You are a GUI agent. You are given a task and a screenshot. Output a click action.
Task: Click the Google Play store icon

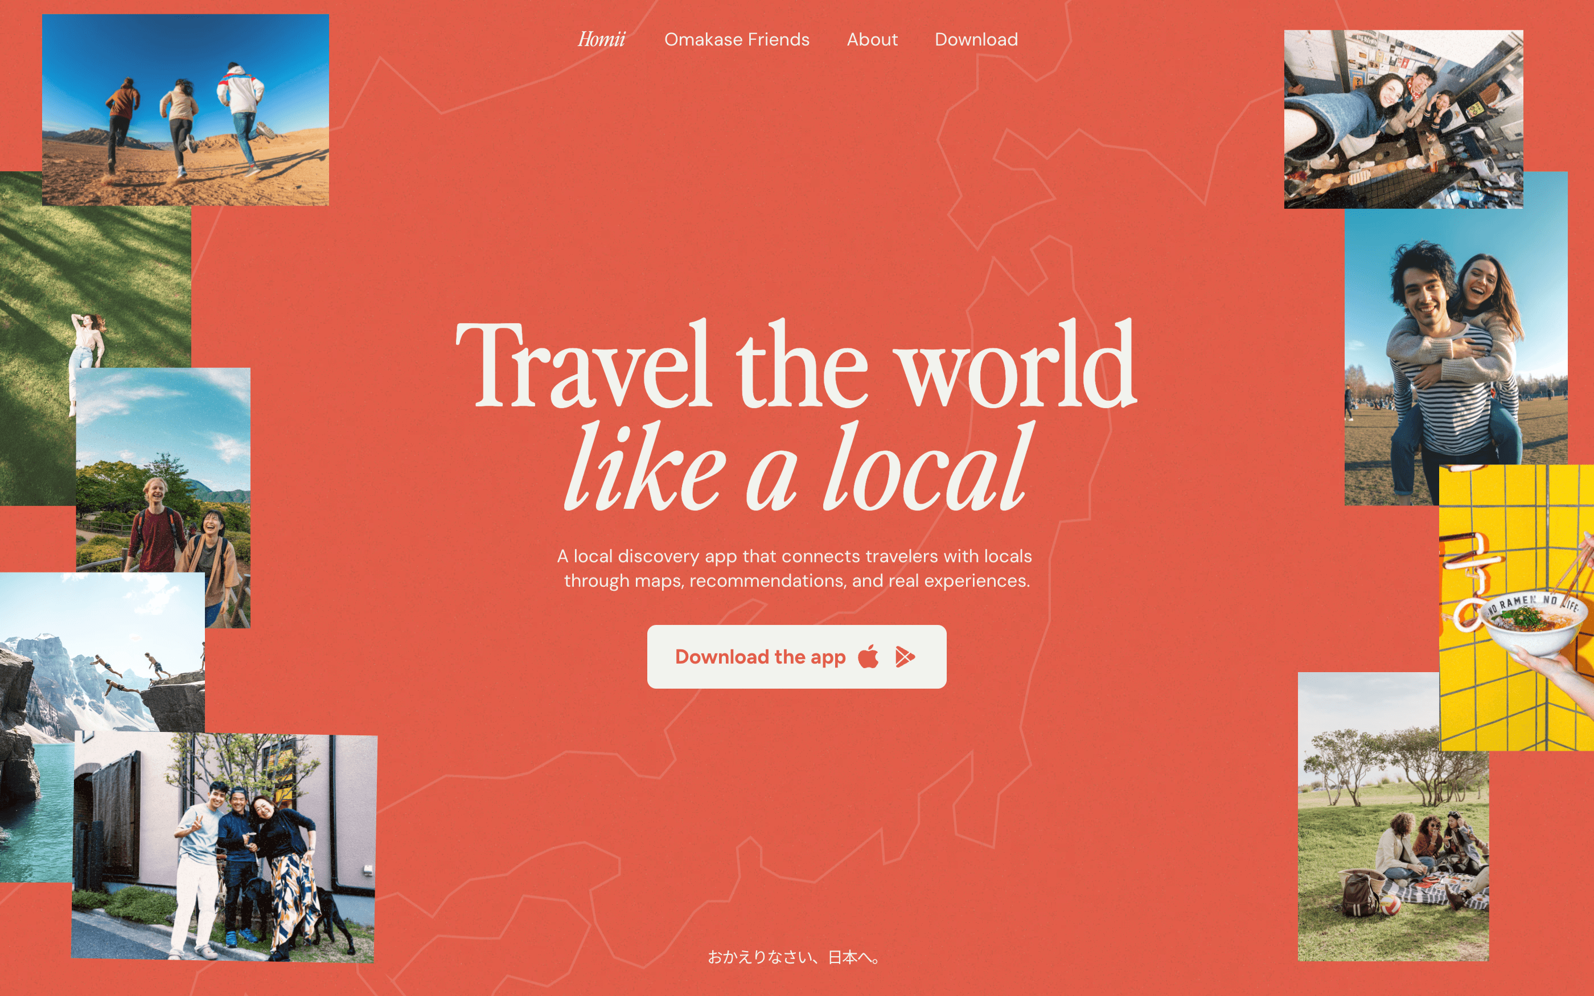click(x=905, y=657)
